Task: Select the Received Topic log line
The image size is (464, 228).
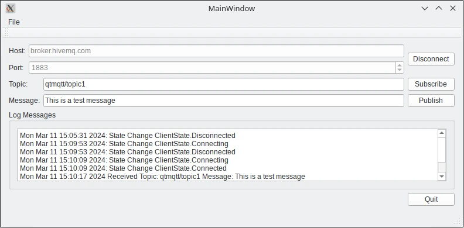Action: [x=162, y=177]
